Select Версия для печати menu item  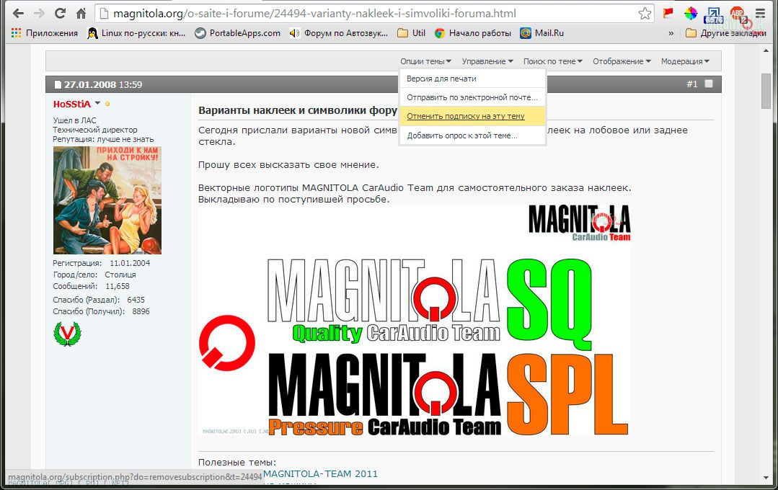coord(472,79)
